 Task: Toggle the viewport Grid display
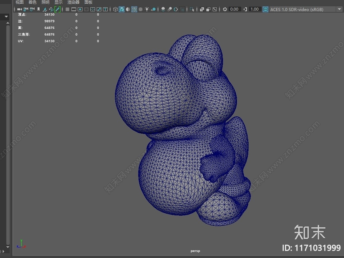point(67,9)
